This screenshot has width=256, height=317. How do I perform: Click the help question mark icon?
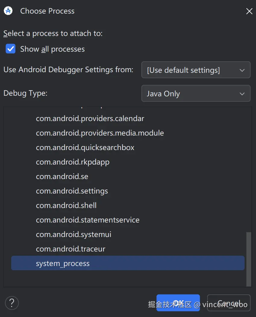click(x=12, y=303)
